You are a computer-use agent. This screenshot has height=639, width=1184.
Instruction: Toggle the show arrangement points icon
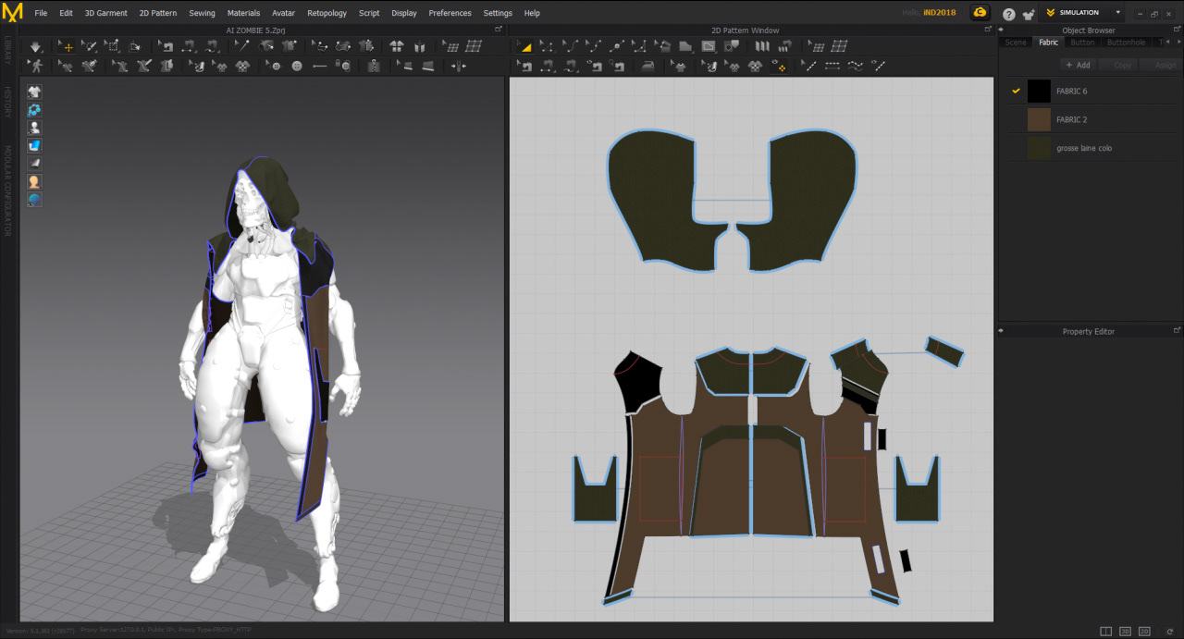(34, 109)
